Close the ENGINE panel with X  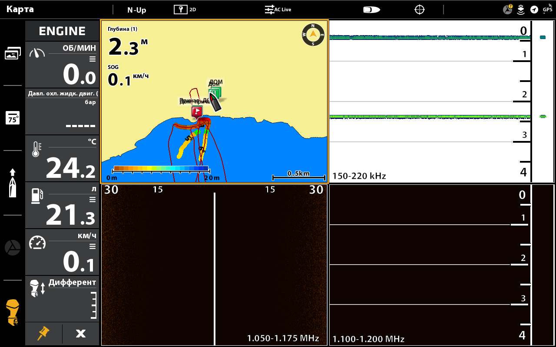tap(81, 334)
